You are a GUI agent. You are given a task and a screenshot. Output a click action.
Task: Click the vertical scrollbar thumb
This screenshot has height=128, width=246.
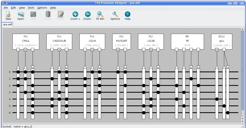(243, 70)
